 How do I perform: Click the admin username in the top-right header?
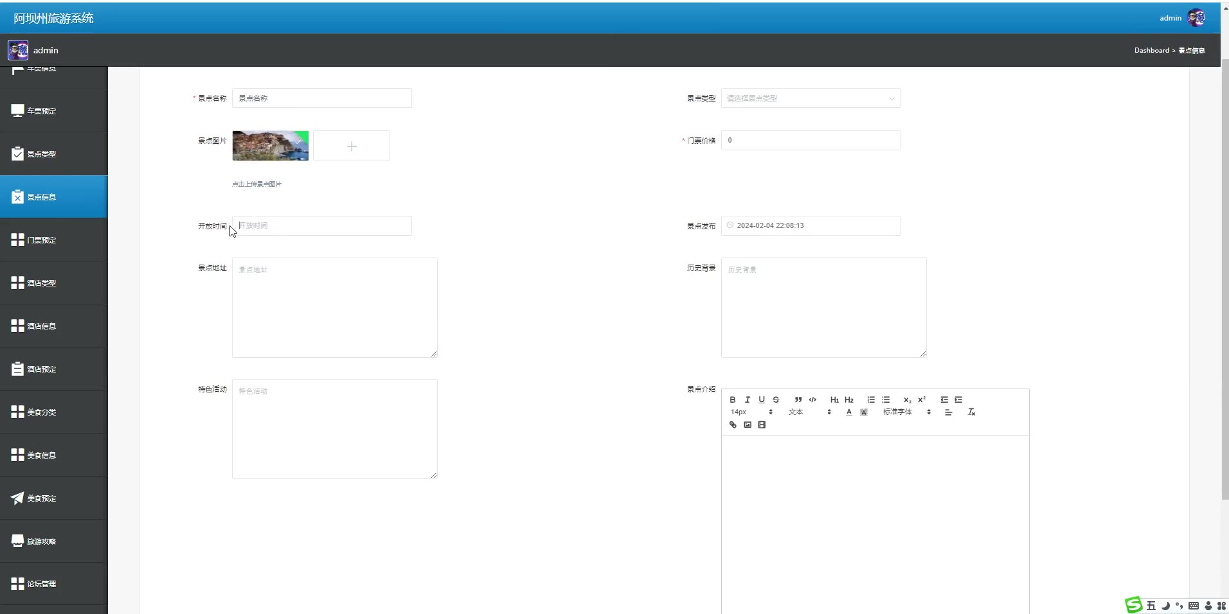[x=1170, y=18]
